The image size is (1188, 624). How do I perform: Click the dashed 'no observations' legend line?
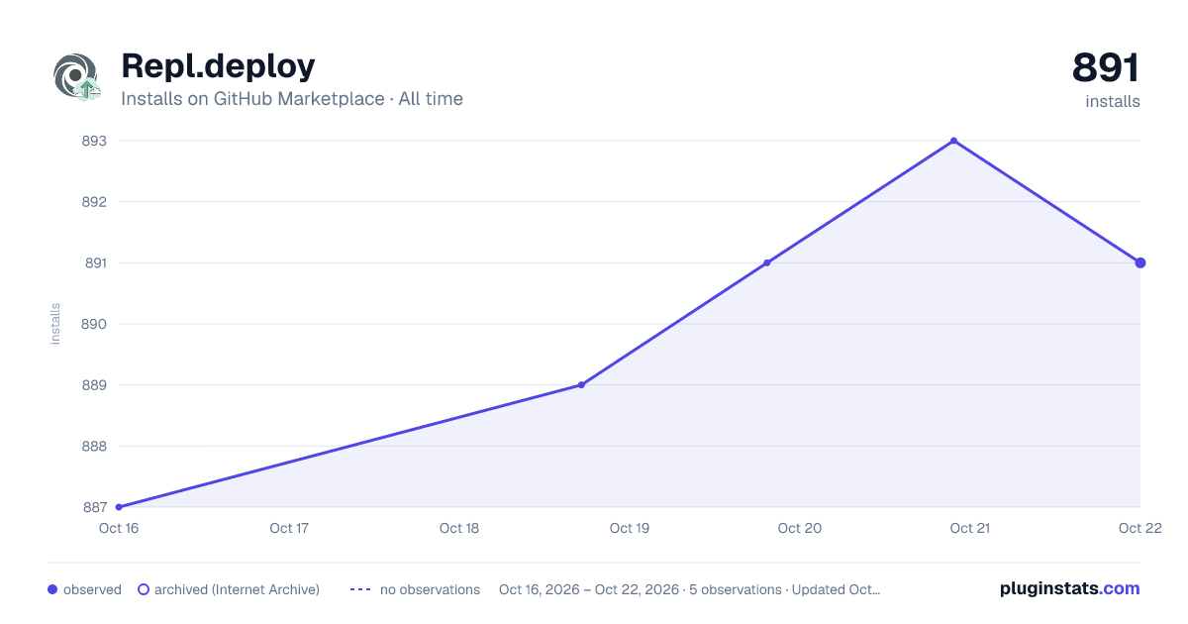pos(360,589)
